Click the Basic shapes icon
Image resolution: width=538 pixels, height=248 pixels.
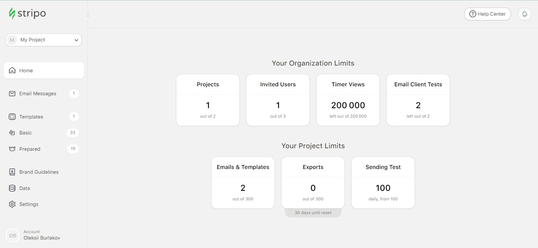coord(12,133)
